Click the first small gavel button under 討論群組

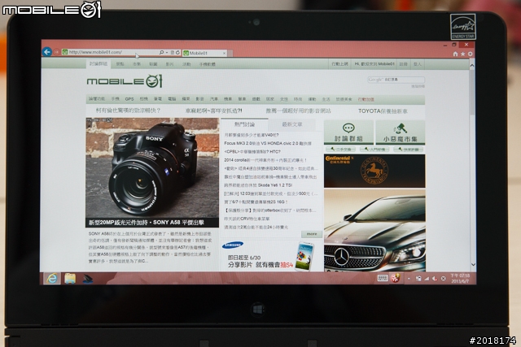(x=341, y=150)
